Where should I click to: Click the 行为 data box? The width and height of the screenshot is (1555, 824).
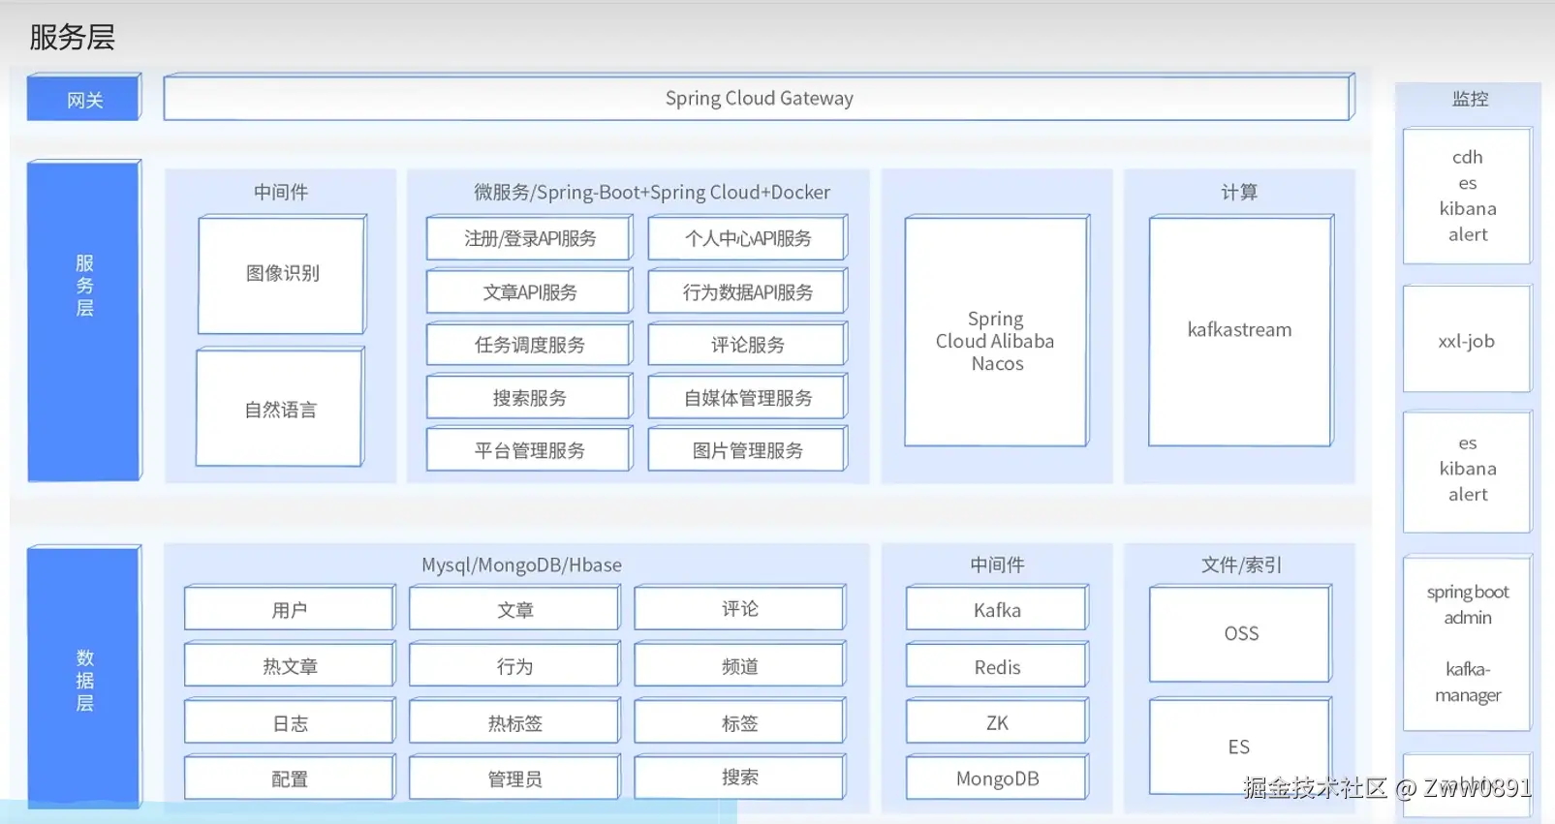pyautogui.click(x=514, y=665)
